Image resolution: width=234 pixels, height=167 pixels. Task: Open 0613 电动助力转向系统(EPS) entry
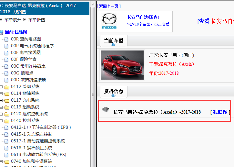38,154
